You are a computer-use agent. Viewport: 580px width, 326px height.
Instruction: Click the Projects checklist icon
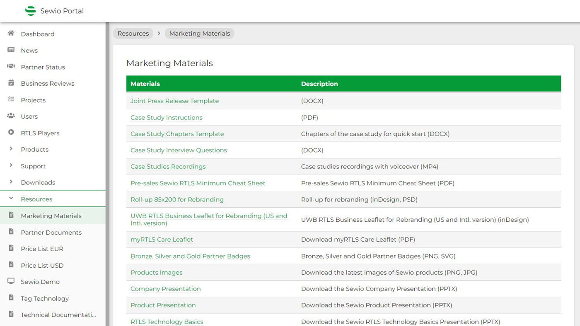[x=11, y=100]
